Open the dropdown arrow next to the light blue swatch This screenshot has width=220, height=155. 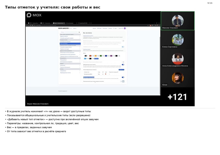tap(87, 59)
